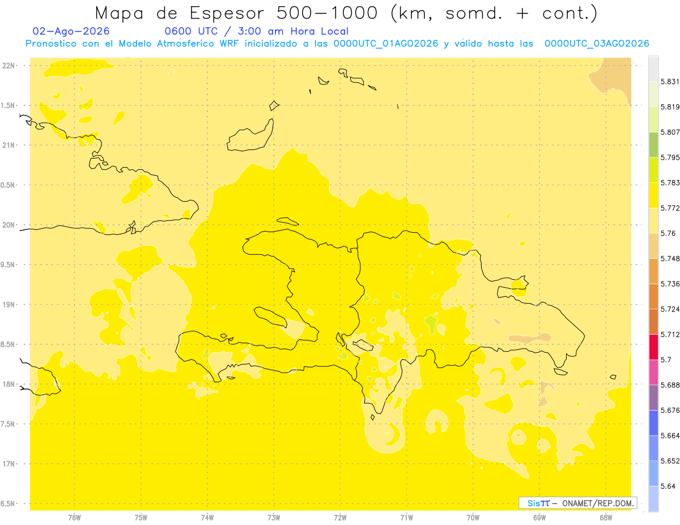Pick the blue swatch between 5.664 and 5.676
Screen dimensions: 680x525
tap(653, 423)
